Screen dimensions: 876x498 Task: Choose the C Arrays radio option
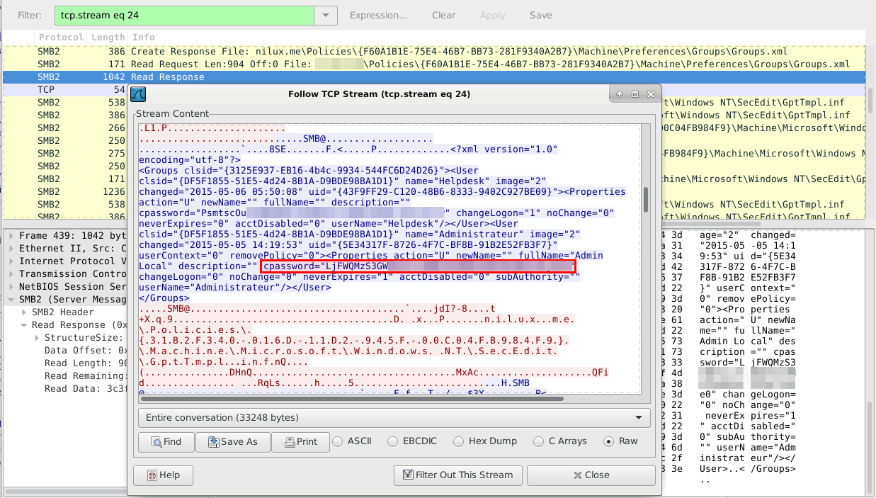539,441
